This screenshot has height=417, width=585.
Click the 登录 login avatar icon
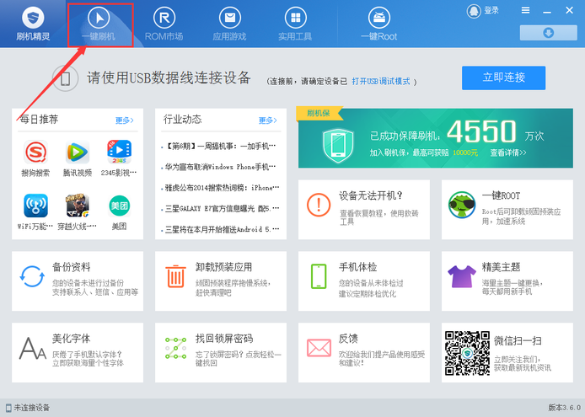click(474, 11)
